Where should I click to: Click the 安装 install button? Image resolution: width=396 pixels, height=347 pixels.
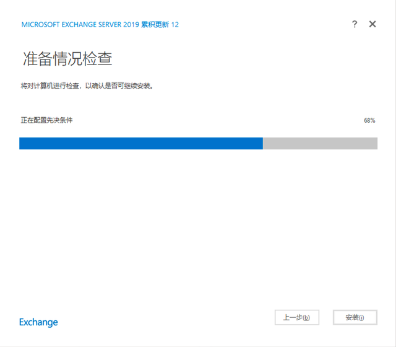click(355, 317)
